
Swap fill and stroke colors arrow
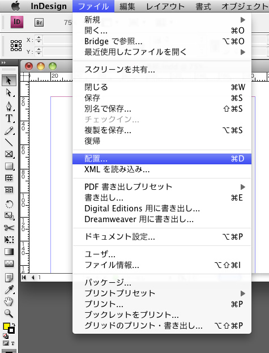[13, 325]
